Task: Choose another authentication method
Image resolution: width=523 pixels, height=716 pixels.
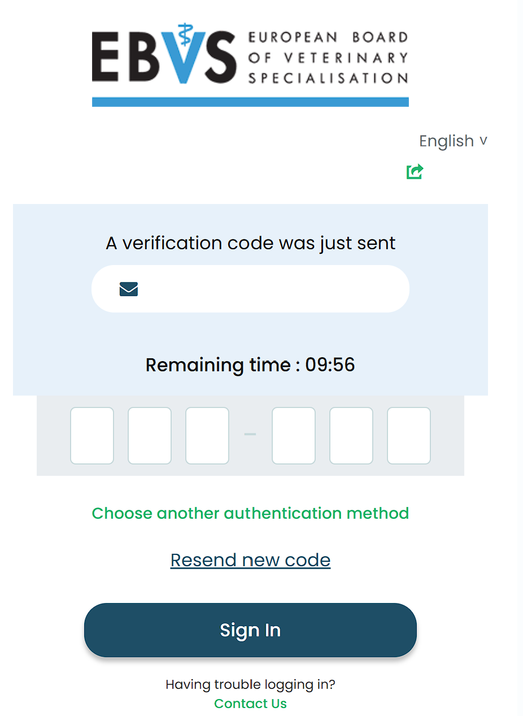Action: pyautogui.click(x=250, y=513)
